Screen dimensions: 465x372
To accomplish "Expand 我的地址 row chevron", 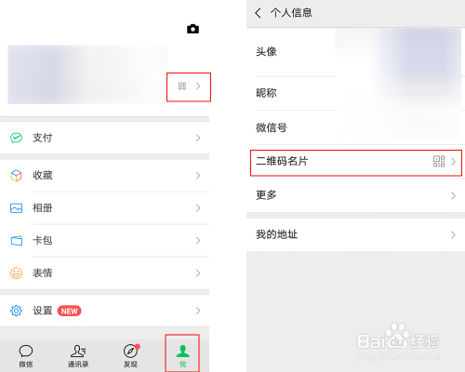I will pyautogui.click(x=453, y=235).
